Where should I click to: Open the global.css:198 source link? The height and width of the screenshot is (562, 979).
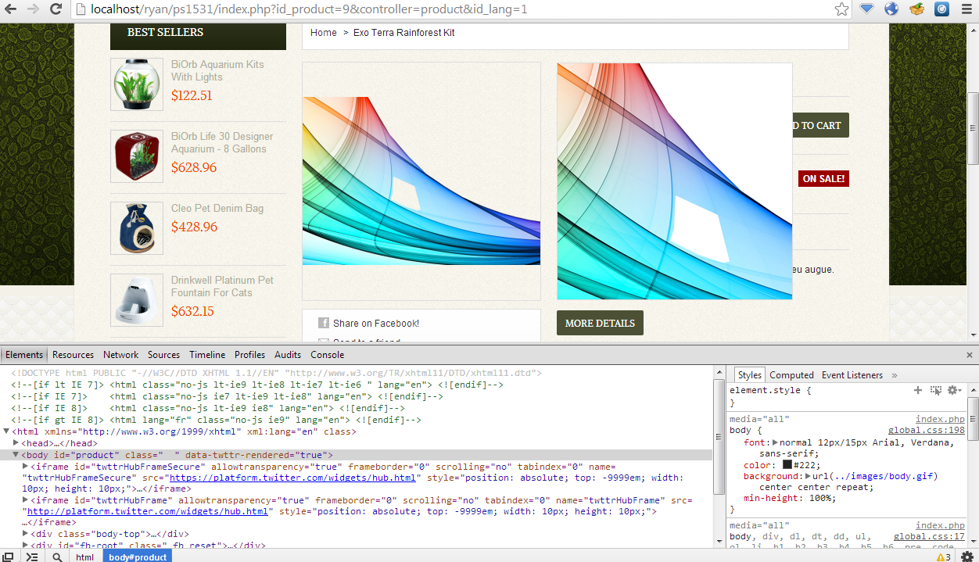pos(926,431)
